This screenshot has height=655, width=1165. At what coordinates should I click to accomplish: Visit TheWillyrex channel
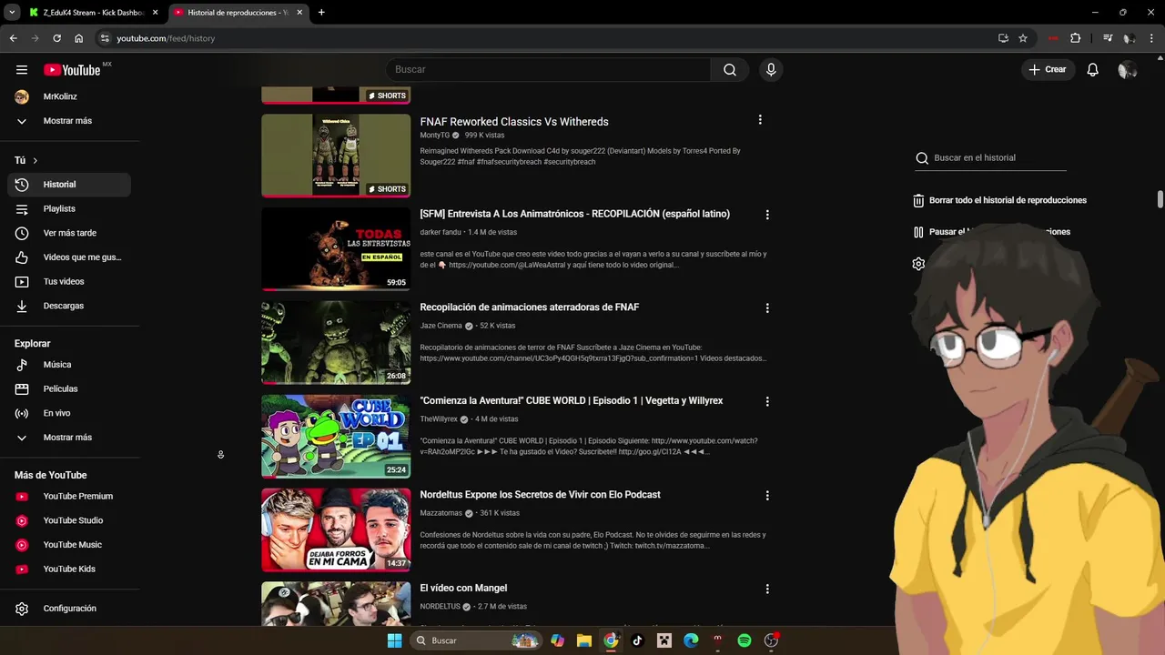[x=439, y=419]
